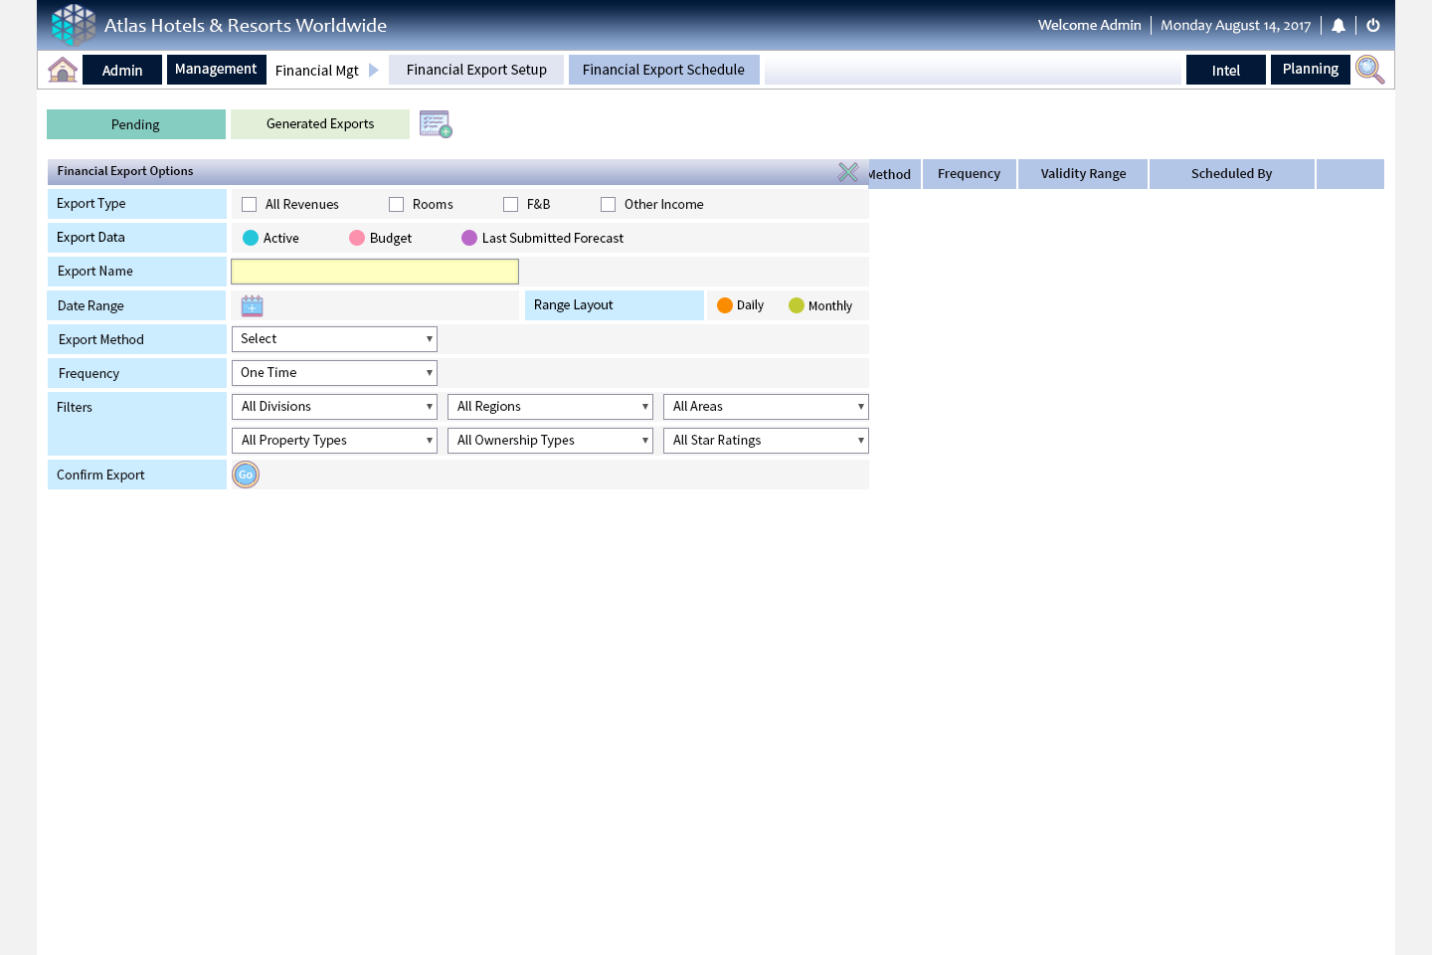The image size is (1432, 955).
Task: Tick the Other Income checkbox
Action: pyautogui.click(x=609, y=205)
